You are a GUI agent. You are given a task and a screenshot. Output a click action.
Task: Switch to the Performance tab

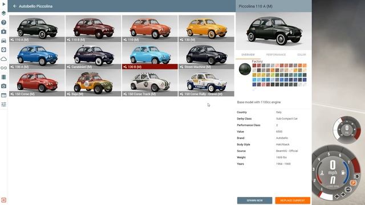pos(276,55)
